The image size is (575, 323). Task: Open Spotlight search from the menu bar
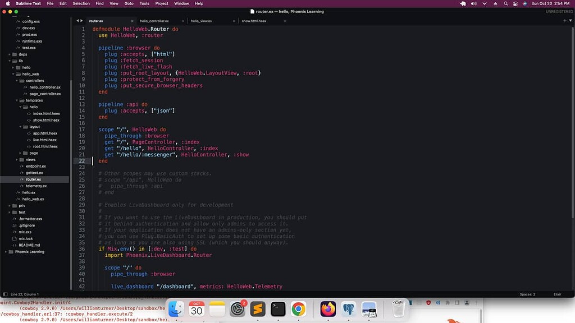[x=505, y=3]
